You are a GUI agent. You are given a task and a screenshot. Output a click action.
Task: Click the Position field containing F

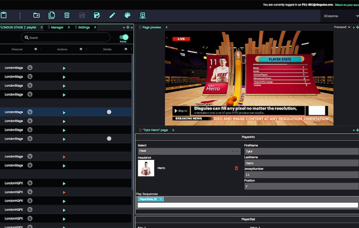pos(301,186)
